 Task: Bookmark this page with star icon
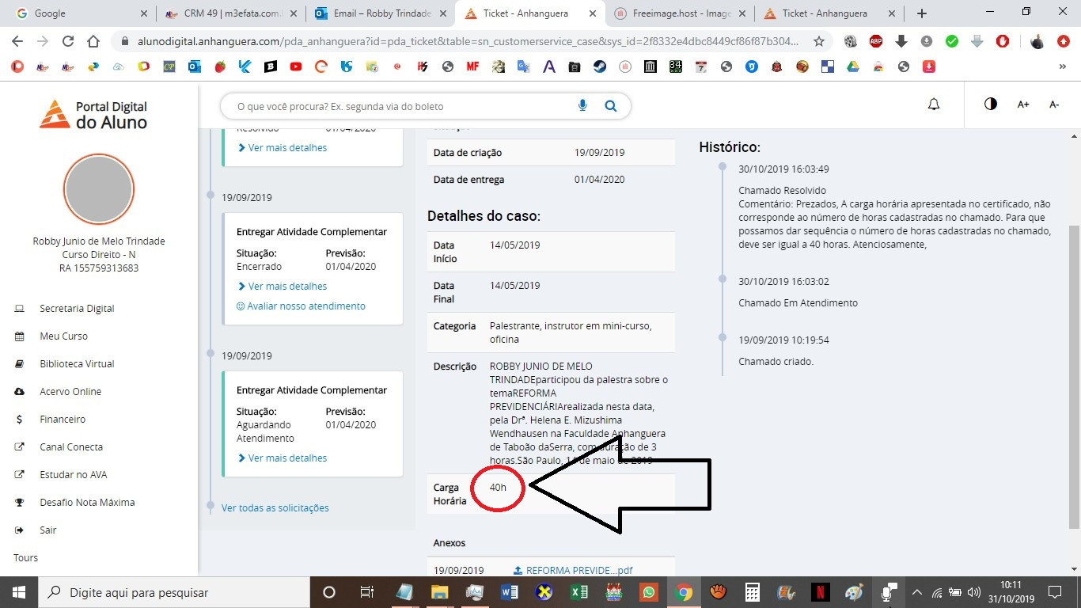tap(819, 41)
